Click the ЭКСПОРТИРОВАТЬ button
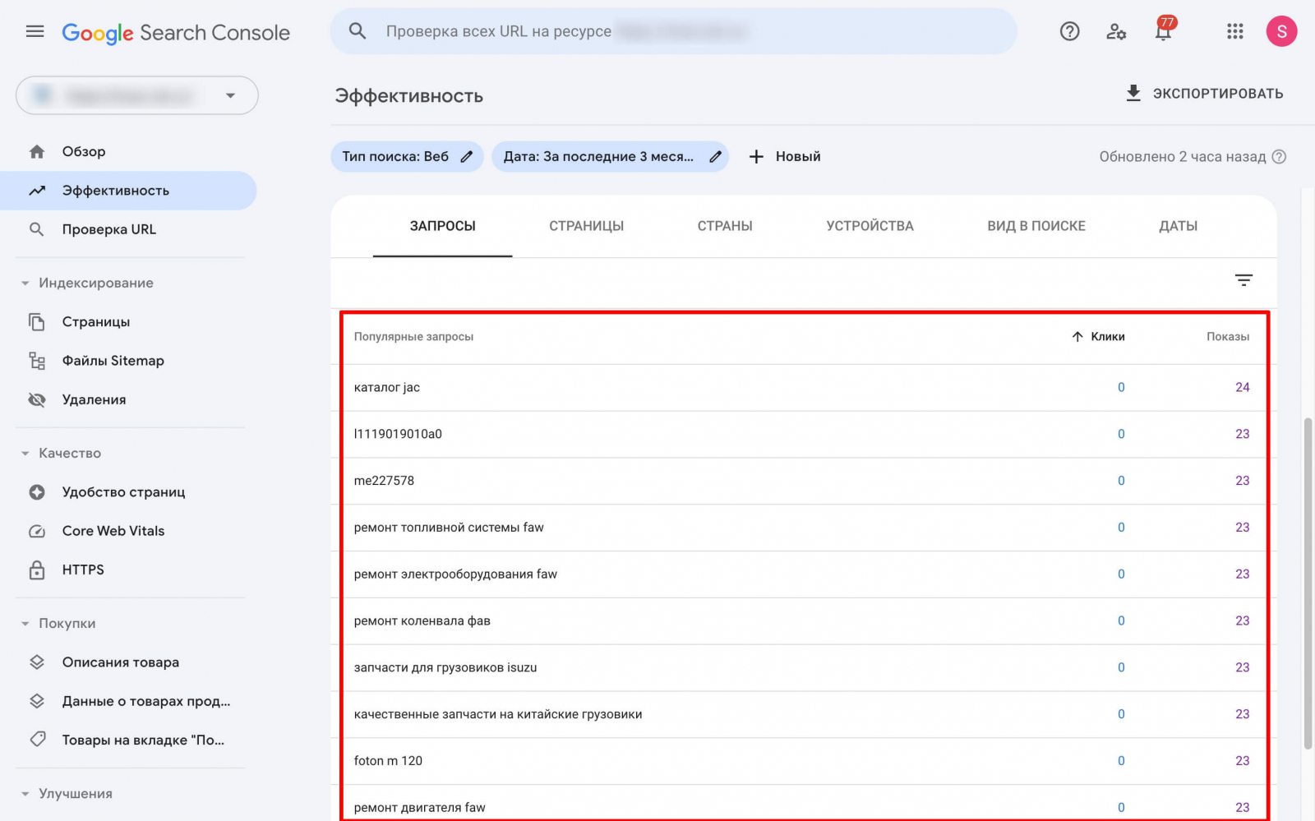The width and height of the screenshot is (1315, 821). point(1204,94)
